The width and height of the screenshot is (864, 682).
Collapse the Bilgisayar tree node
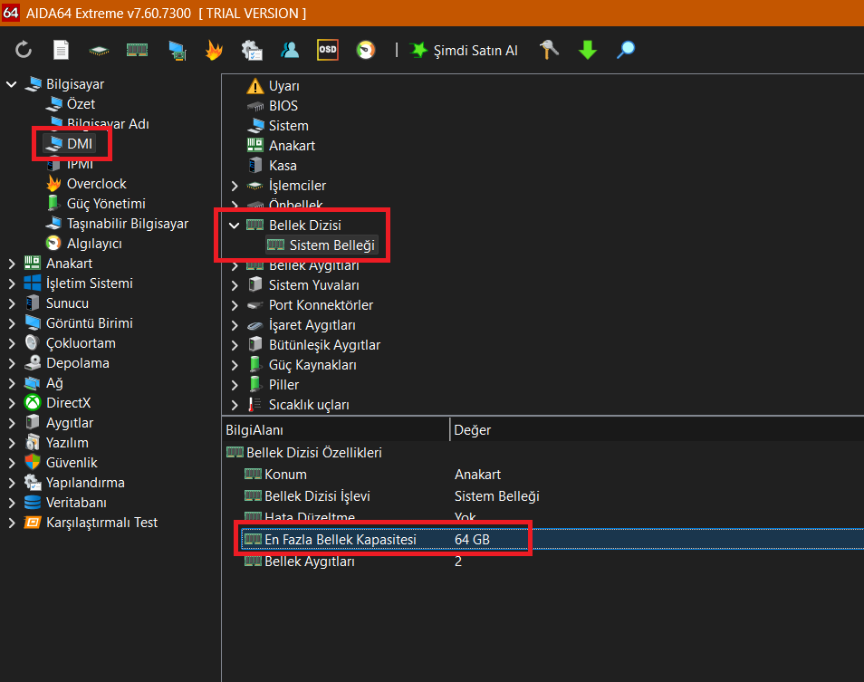point(12,84)
